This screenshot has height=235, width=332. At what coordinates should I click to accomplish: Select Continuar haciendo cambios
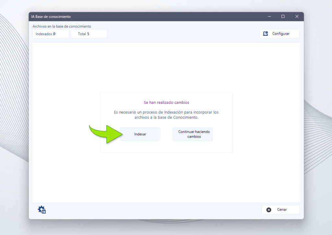pyautogui.click(x=193, y=134)
